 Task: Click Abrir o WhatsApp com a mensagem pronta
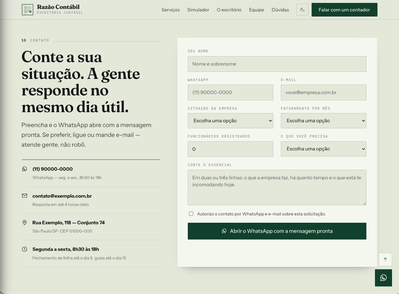tap(277, 231)
